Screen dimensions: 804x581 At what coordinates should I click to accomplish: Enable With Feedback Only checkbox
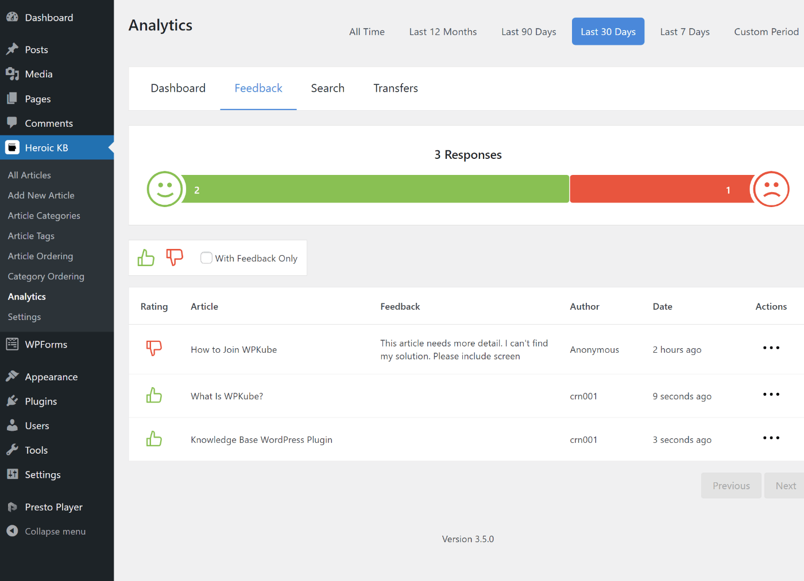click(x=206, y=258)
